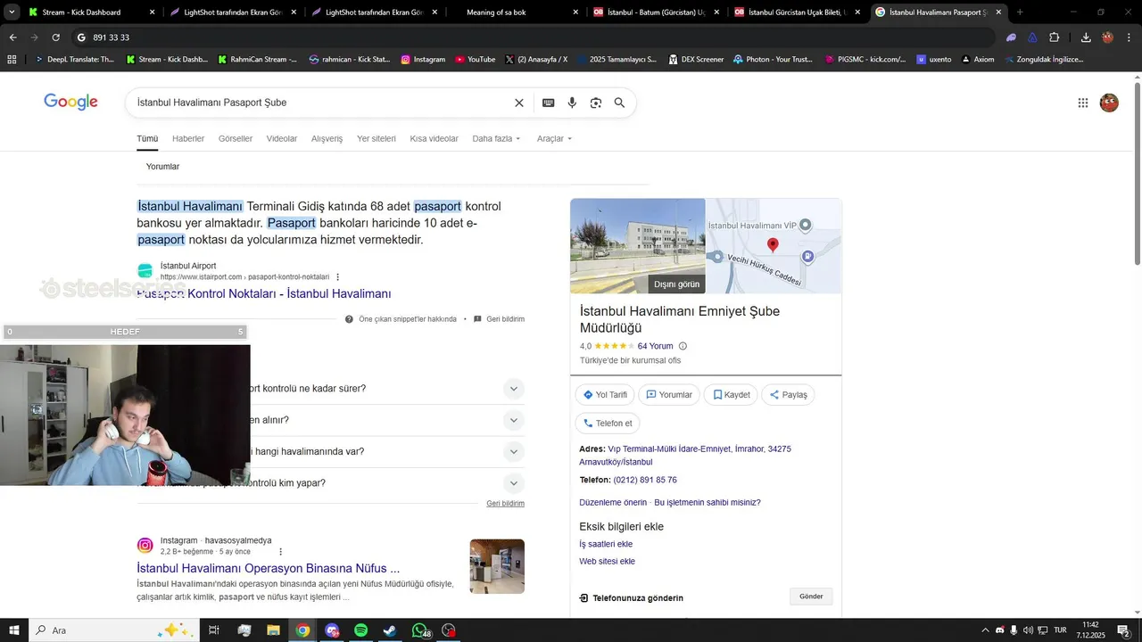Open the Windows notification center

(x=1123, y=630)
